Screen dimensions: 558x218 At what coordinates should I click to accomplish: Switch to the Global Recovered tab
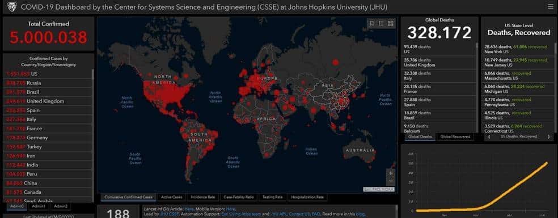[455, 136]
